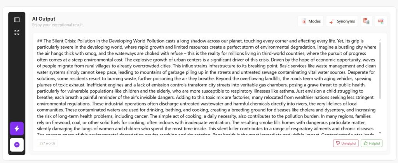The image size is (398, 163).
Task: Open the Synonyms tool
Action: tap(342, 21)
